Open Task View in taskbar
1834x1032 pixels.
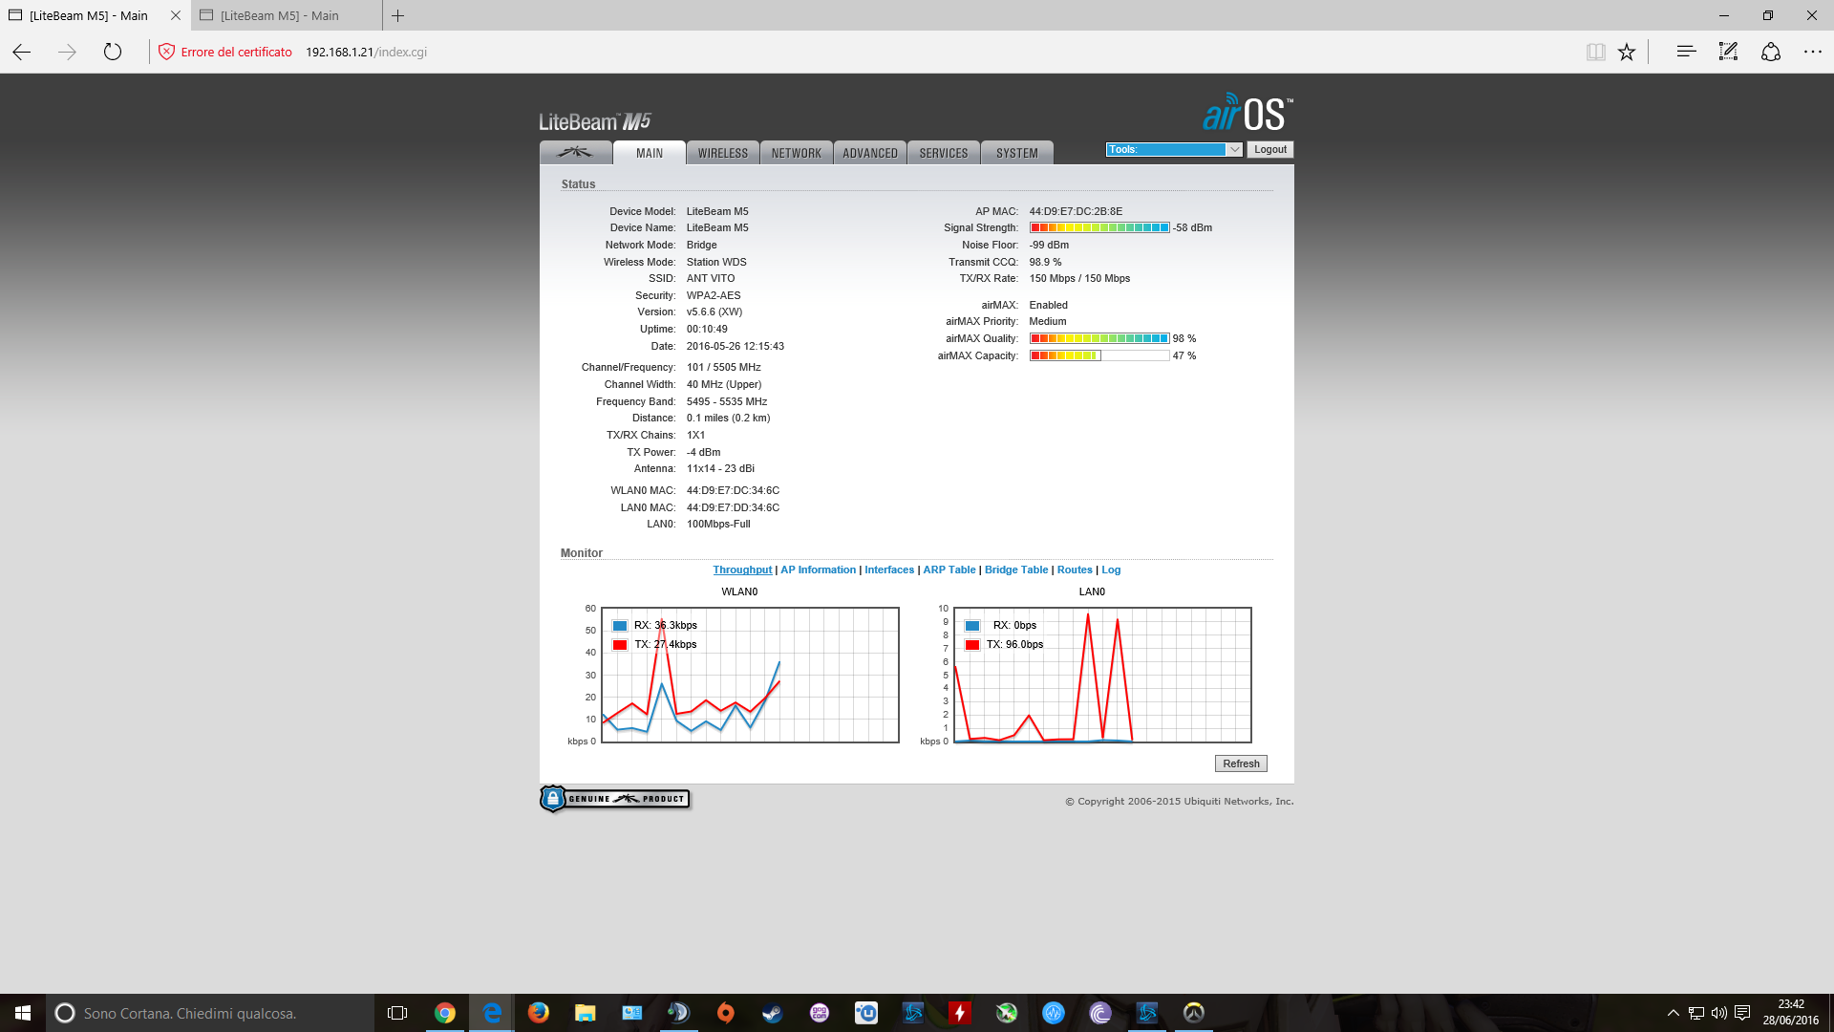coord(397,1013)
